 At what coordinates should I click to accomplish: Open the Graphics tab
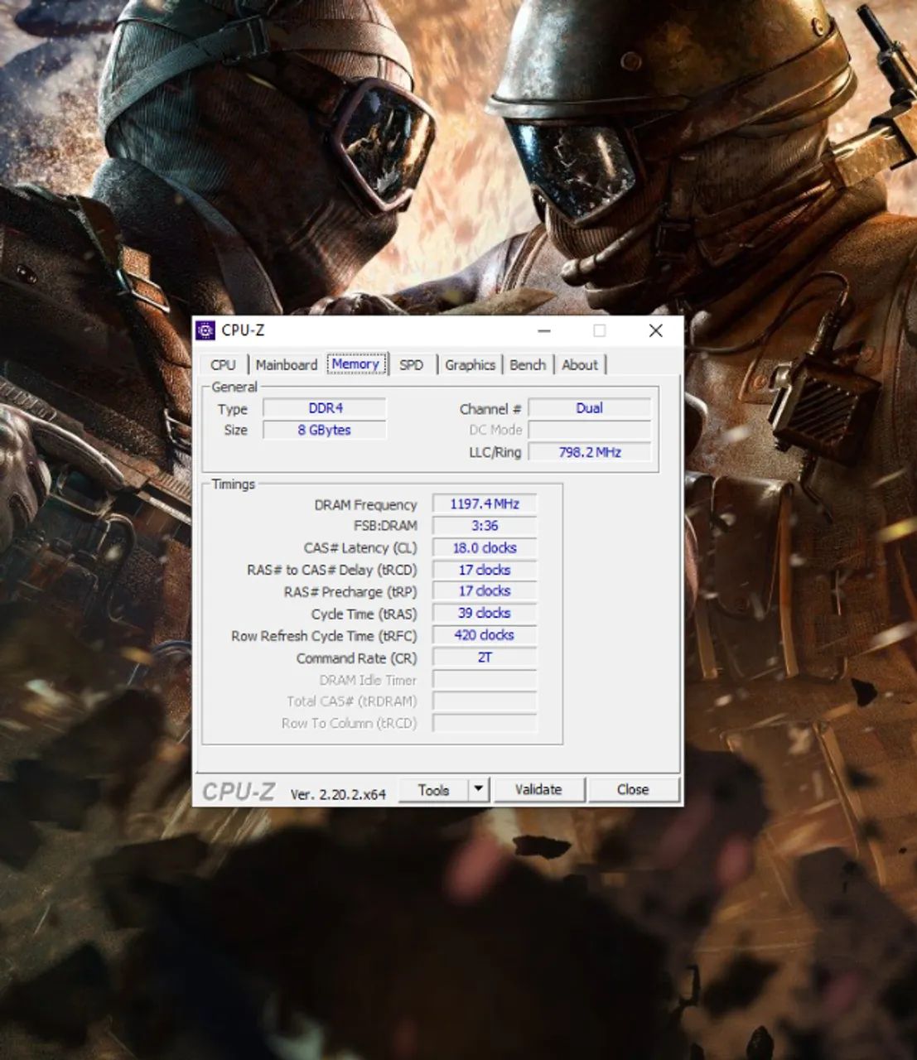click(x=470, y=365)
